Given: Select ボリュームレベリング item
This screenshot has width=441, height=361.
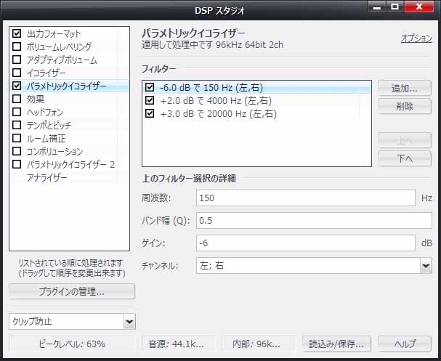Looking at the screenshot, I should tap(59, 46).
